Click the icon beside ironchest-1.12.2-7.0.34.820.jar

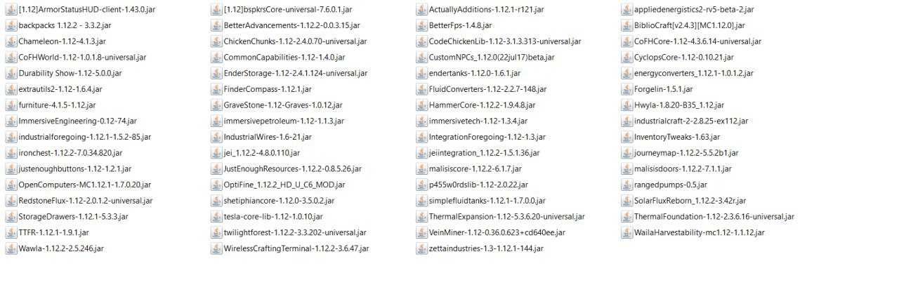tap(11, 153)
